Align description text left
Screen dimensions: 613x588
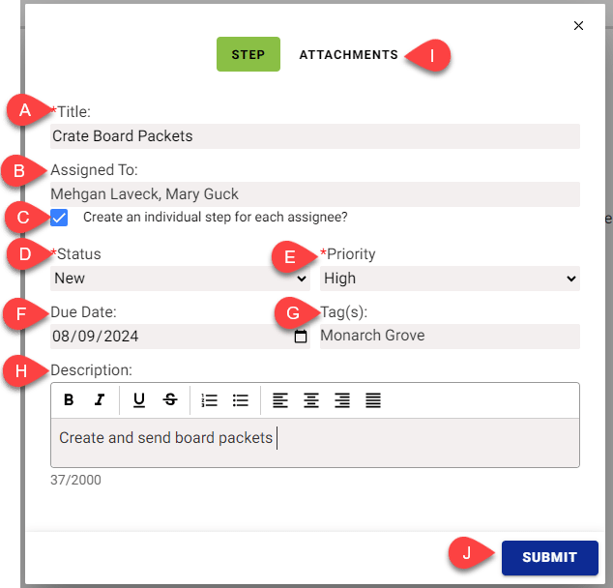[280, 400]
